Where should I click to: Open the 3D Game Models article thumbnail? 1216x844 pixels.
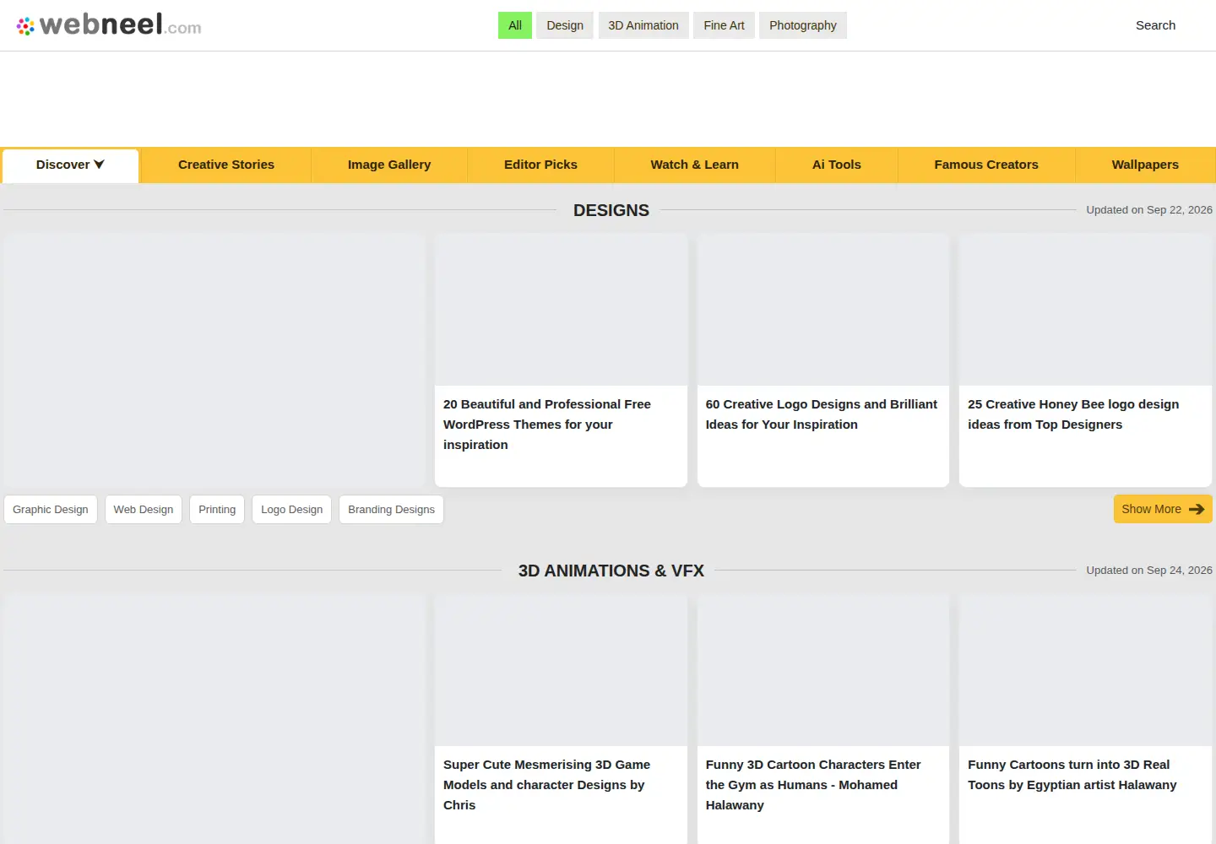561,670
